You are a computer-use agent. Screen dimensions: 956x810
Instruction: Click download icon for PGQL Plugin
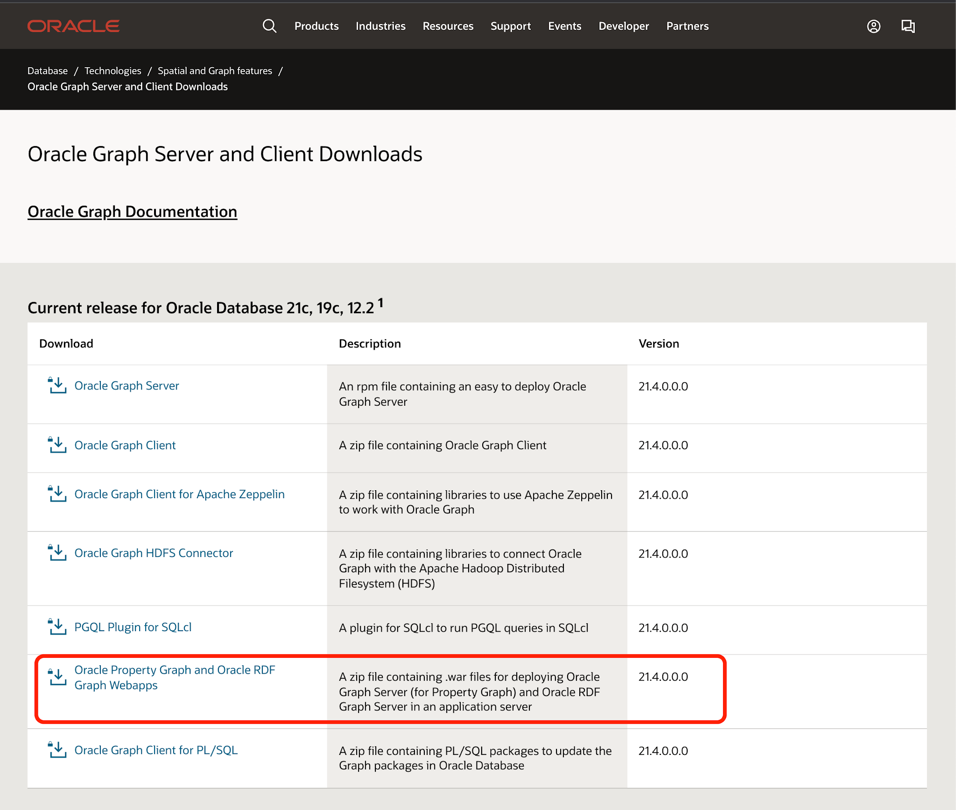coord(57,627)
